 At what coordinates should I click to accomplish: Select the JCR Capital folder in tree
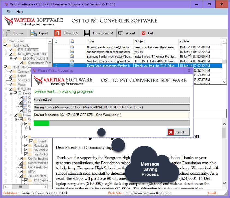40,180
